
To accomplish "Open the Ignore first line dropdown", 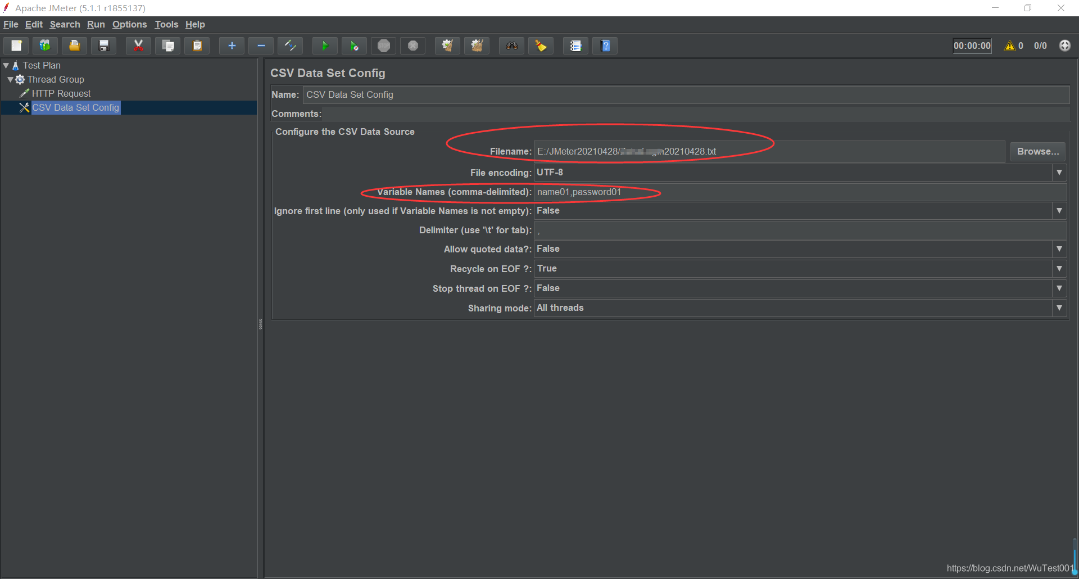I will click(1059, 211).
